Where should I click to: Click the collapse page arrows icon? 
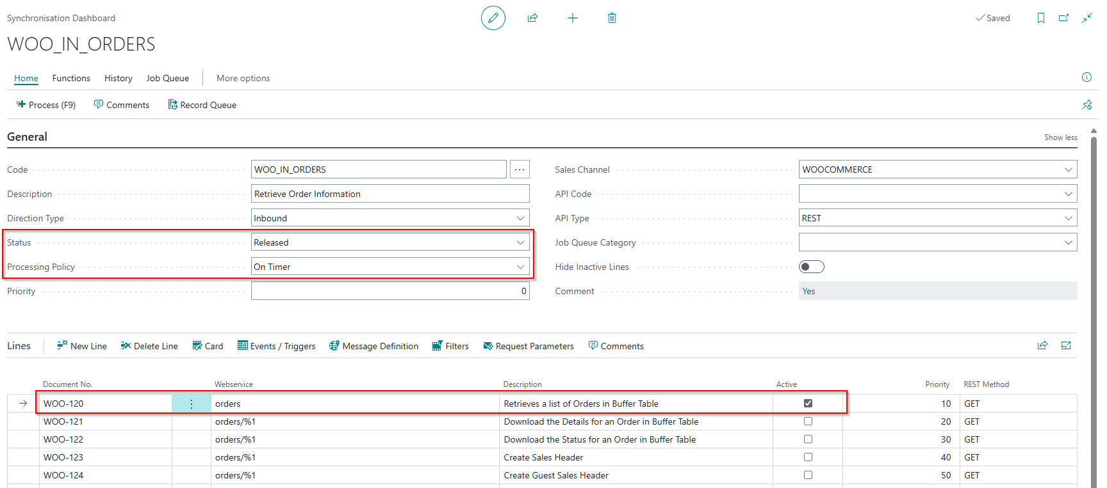tap(1087, 18)
